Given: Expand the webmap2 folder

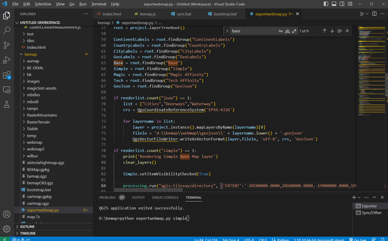Looking at the screenshot, I should point(53,149).
